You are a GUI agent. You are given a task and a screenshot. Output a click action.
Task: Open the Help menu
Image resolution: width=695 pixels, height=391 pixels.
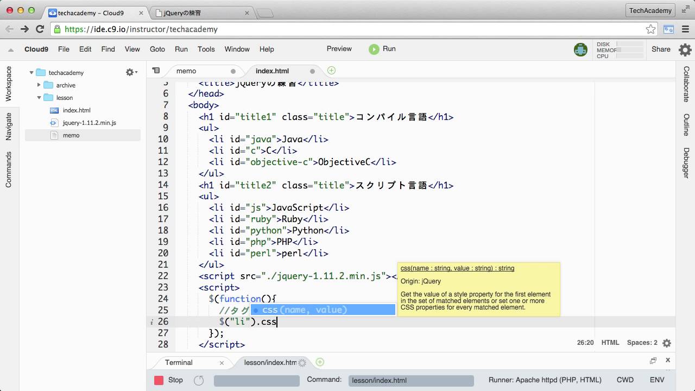tap(267, 49)
